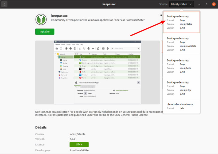Open a database via the folder toolbar icon
Viewport: 218px width, 154px height.
coord(57,48)
